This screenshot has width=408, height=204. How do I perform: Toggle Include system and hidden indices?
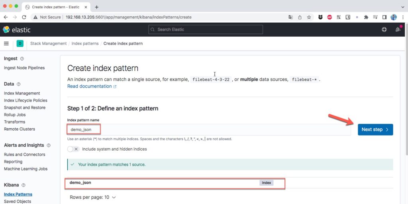pos(73,149)
